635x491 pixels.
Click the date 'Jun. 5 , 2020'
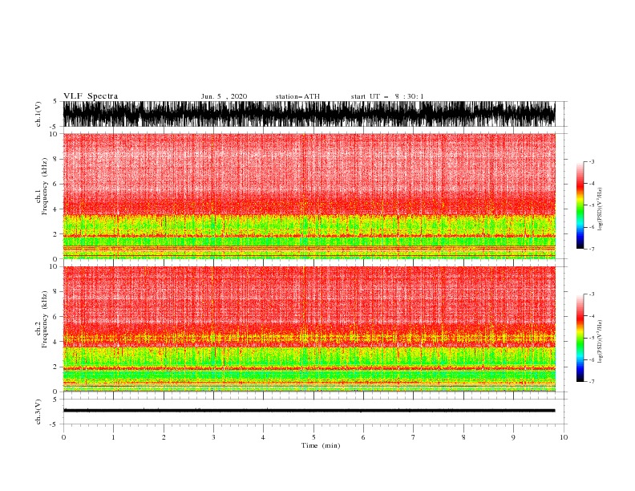pos(224,96)
